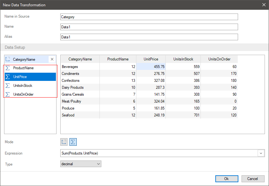Click the sigma icon next to UnitPrice
This screenshot has width=269, height=186.
pyautogui.click(x=8, y=77)
